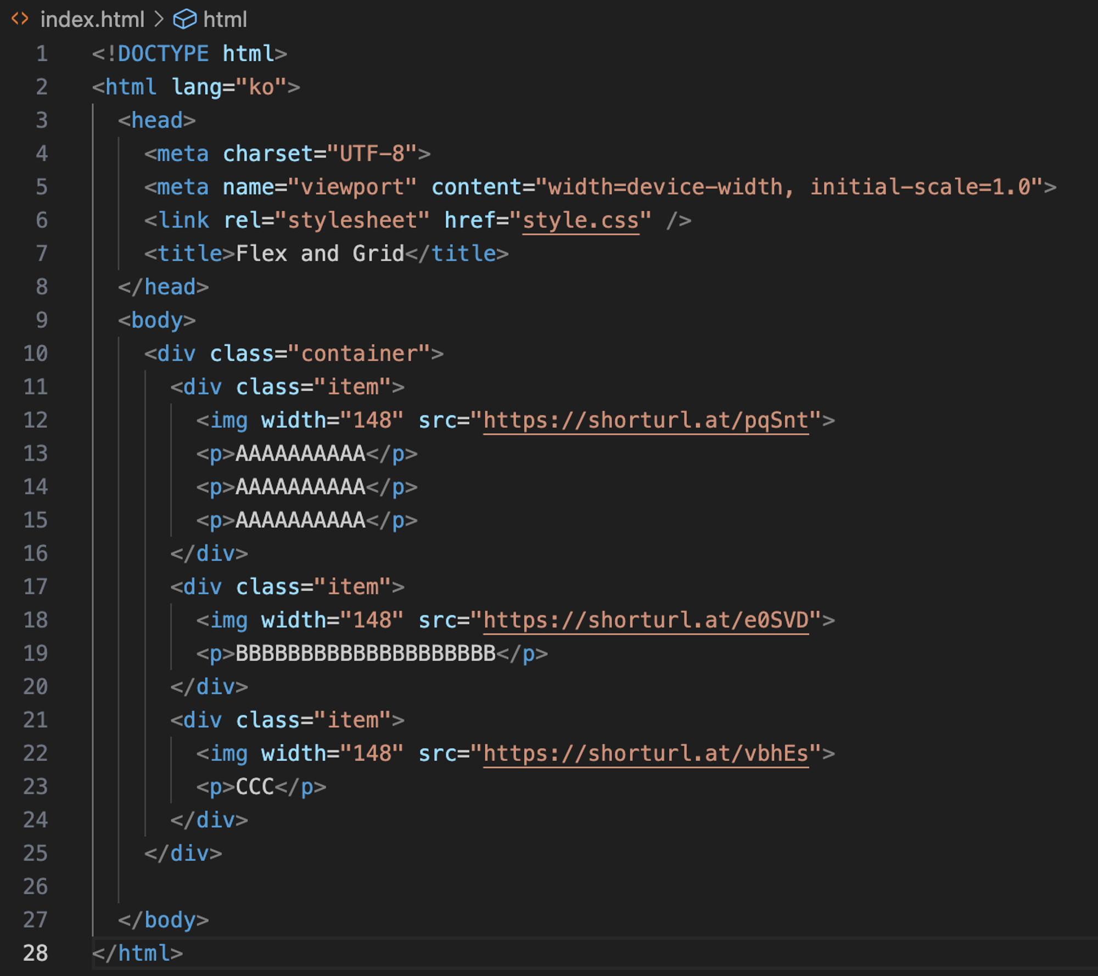This screenshot has width=1098, height=976.
Task: Follow the shorturl.at/e0SVD image URL
Action: tap(646, 620)
